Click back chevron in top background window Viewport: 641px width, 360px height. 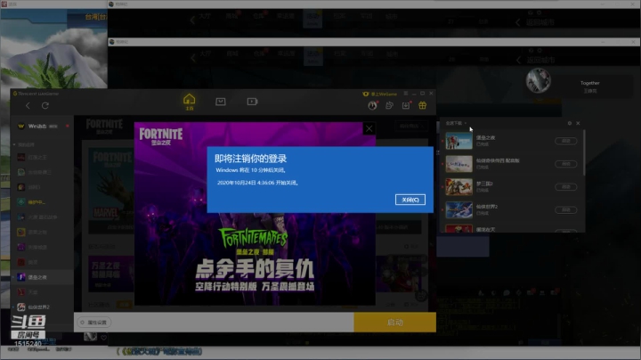click(192, 20)
